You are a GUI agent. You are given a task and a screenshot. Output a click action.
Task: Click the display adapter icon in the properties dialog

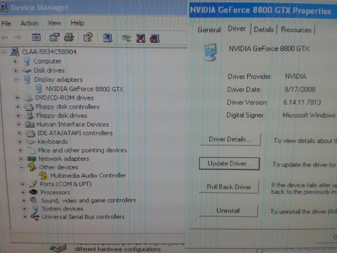[211, 49]
